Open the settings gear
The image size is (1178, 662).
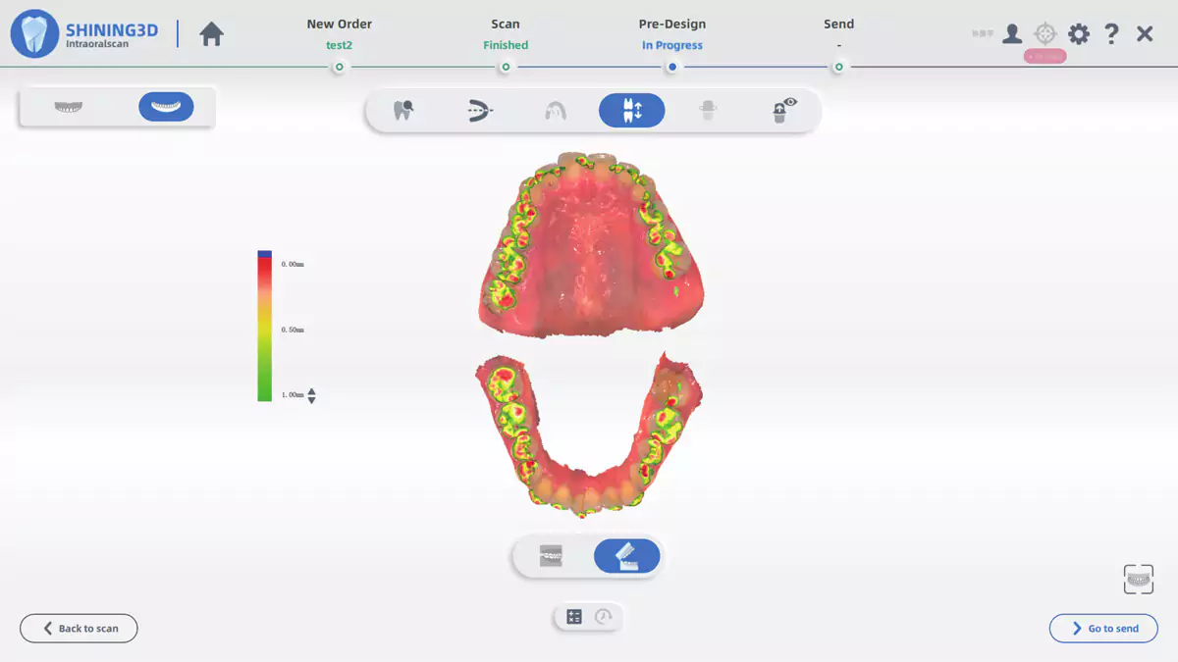1079,34
